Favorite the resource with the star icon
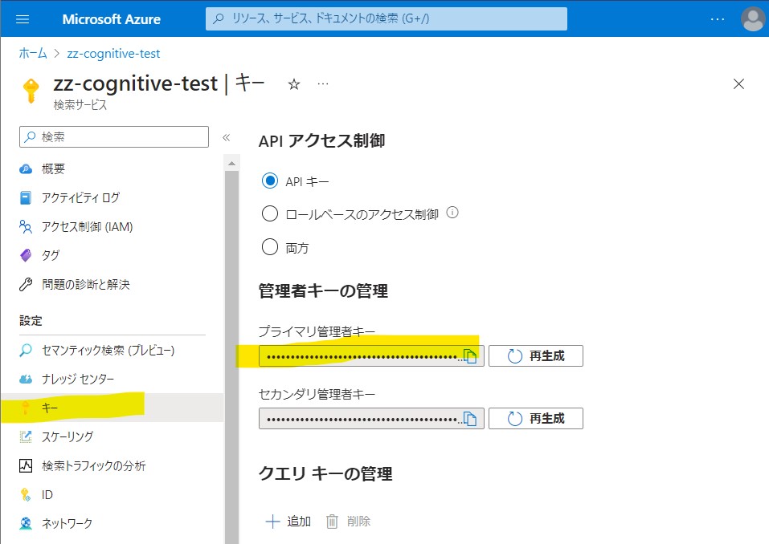769x544 pixels. point(294,84)
